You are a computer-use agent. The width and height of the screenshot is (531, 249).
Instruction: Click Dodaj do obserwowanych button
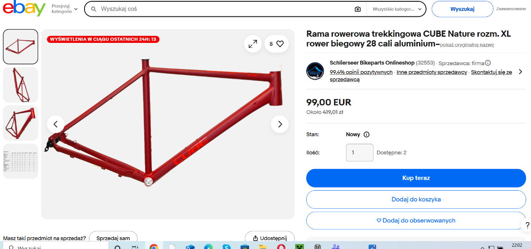coord(416,221)
